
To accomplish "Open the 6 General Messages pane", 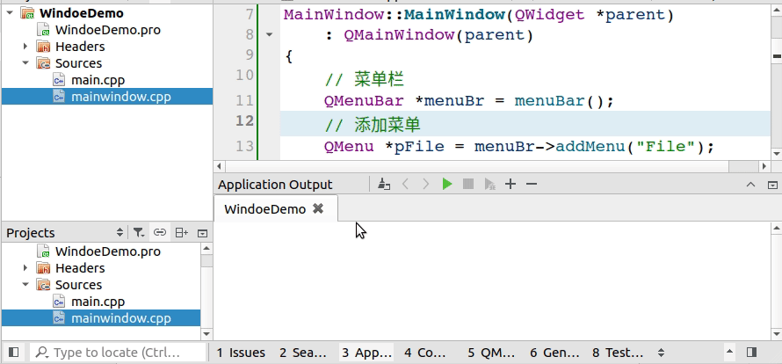I will coord(554,353).
